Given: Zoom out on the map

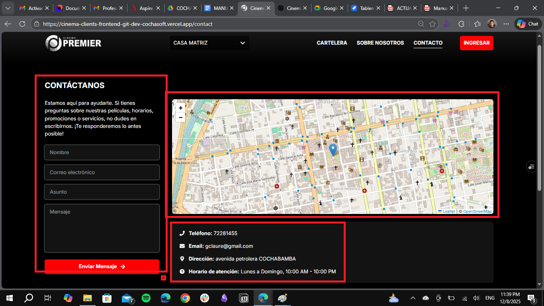Looking at the screenshot, I should [x=180, y=118].
